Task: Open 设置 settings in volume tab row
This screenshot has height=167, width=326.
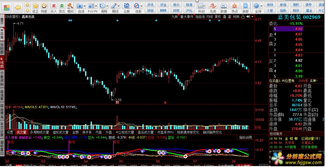Action: (10, 132)
